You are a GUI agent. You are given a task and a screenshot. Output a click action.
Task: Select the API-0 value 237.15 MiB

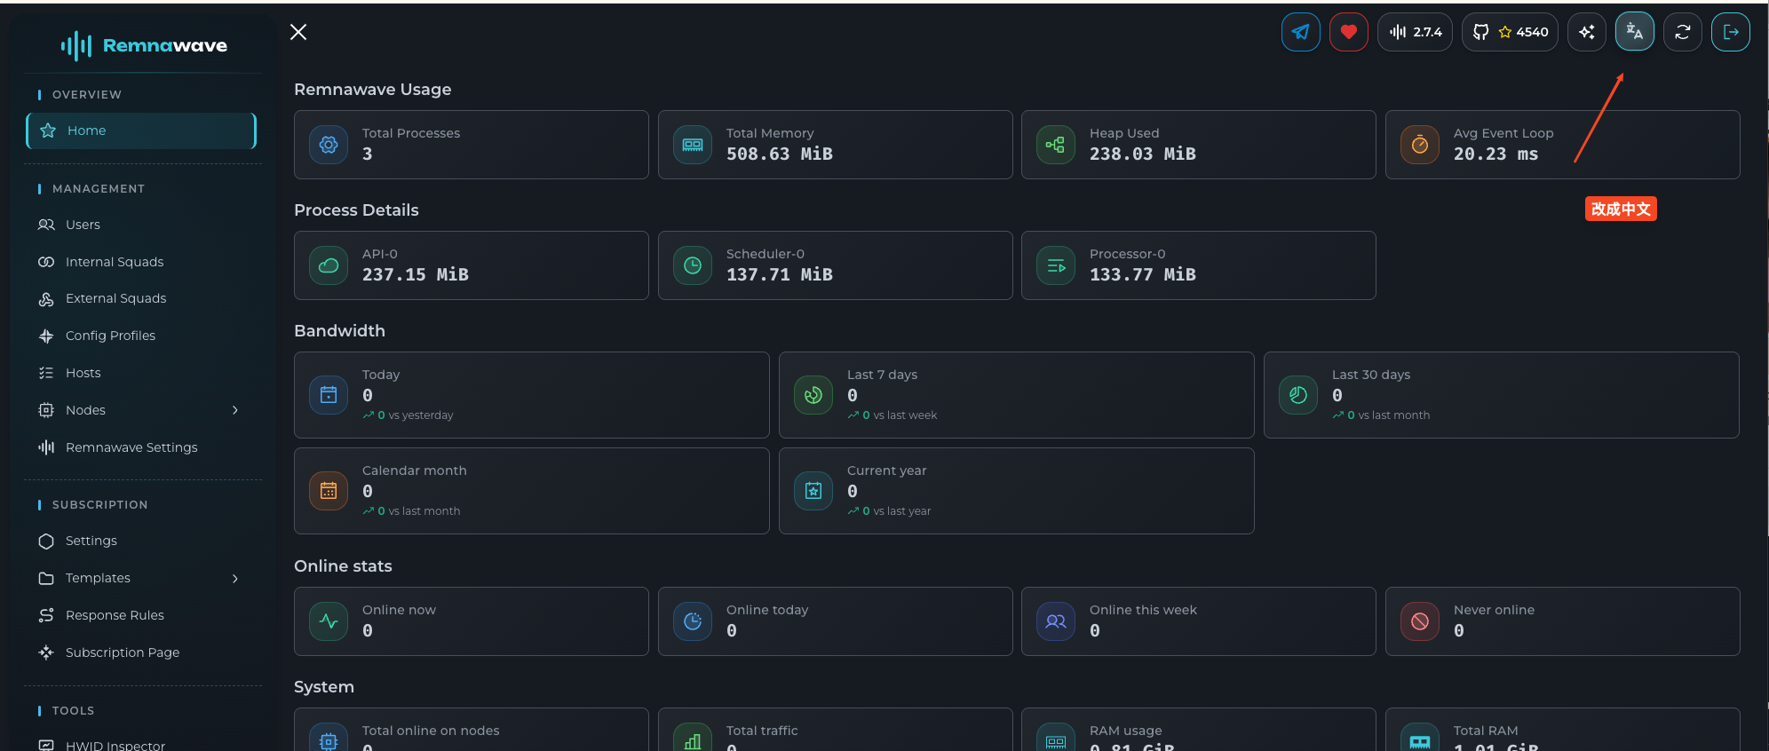point(416,274)
